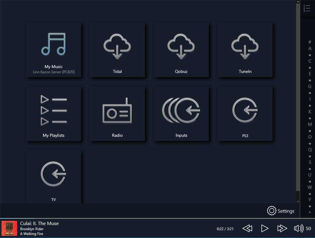Image resolution: width=315 pixels, height=238 pixels.
Task: Click the 0:22 / 3:21 time display
Action: [x=225, y=229]
